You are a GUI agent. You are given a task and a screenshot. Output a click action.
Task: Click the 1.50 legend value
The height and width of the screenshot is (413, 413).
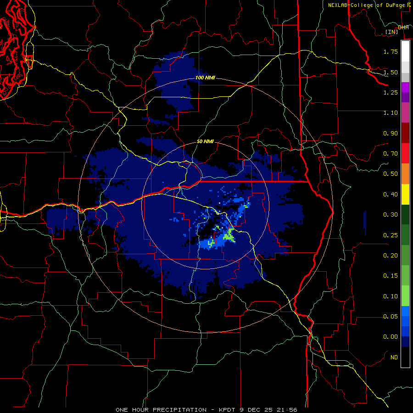click(x=391, y=72)
